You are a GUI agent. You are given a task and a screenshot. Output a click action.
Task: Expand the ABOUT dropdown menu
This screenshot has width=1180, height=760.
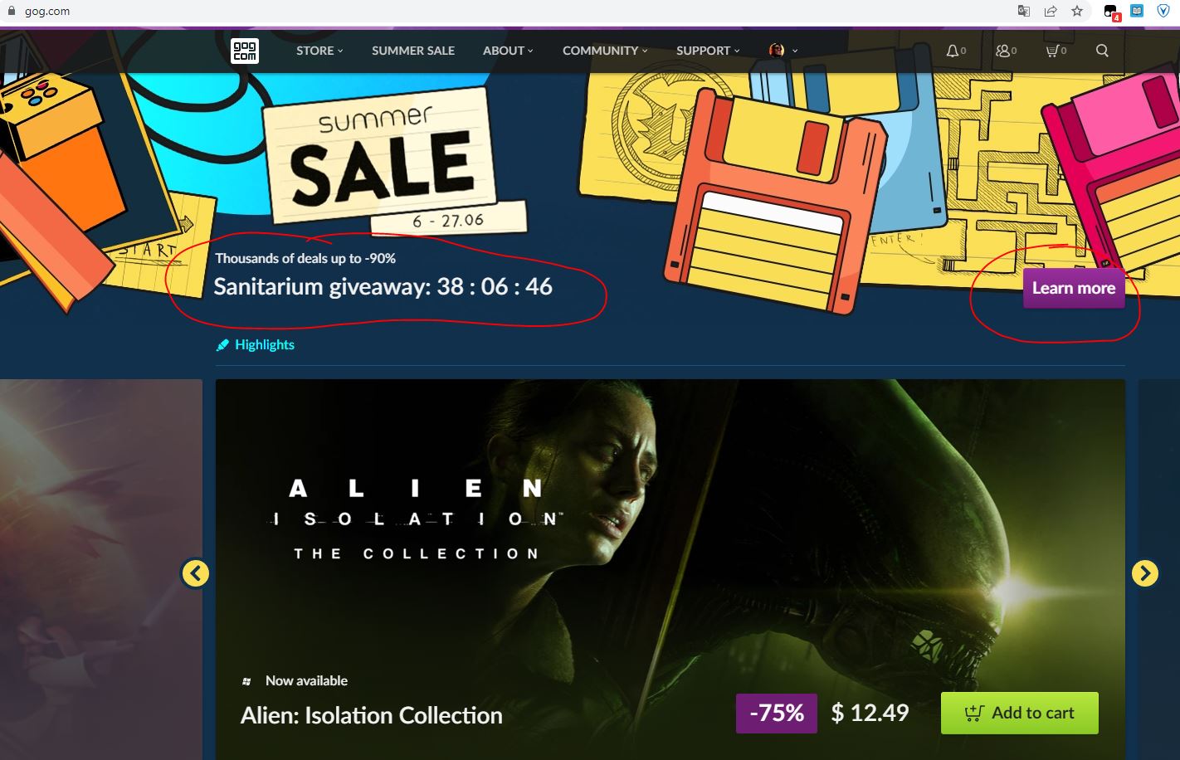tap(508, 51)
